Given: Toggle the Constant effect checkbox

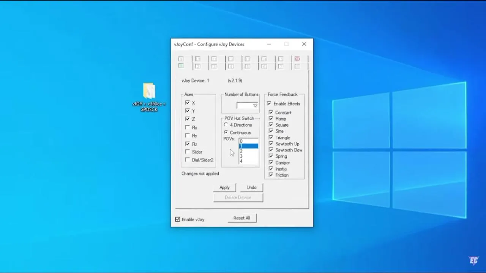Looking at the screenshot, I should (x=271, y=112).
